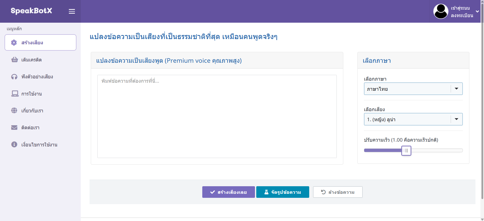Click the laptop icon for การใช้งาน
Image resolution: width=484 pixels, height=221 pixels.
coord(15,94)
